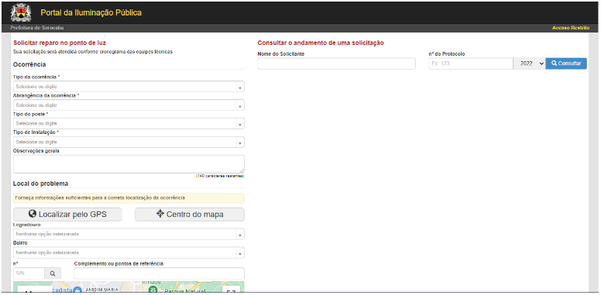This screenshot has width=601, height=295.
Task: Click the Centro do mapa button
Action: click(190, 214)
